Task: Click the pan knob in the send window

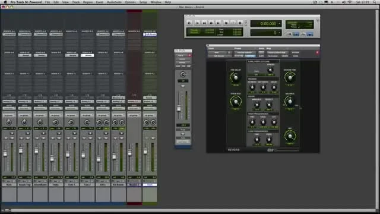Action: coord(183,74)
